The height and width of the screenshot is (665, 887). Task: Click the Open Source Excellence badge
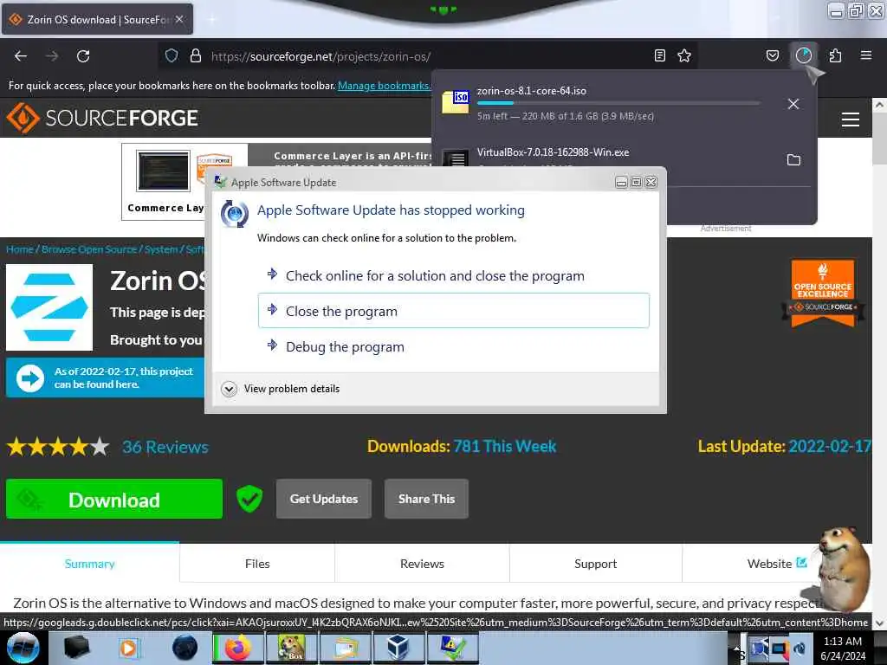click(823, 293)
